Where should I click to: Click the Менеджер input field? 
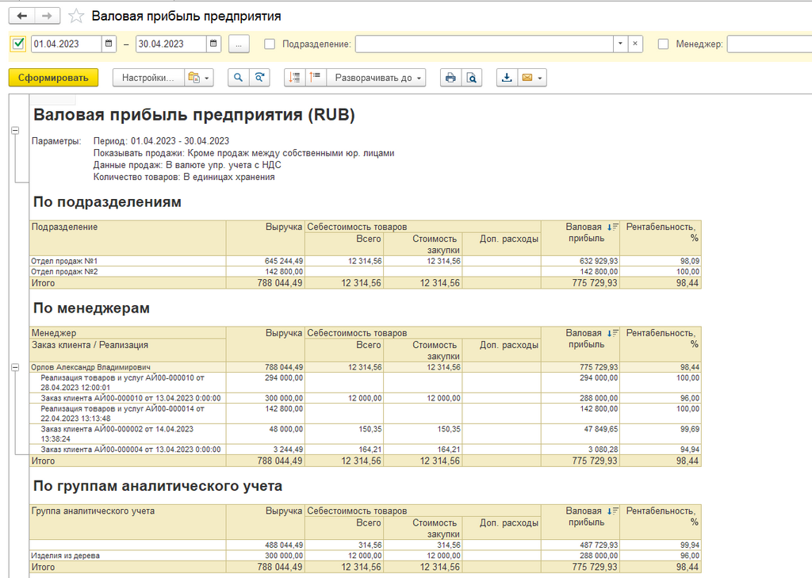click(768, 44)
